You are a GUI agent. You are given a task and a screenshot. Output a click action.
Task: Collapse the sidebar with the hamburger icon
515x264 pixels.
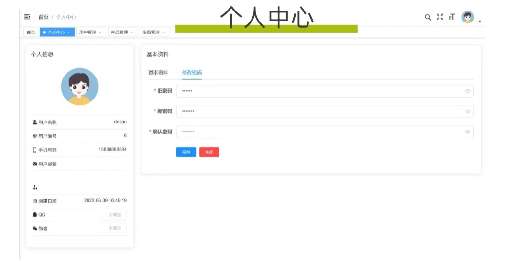click(x=27, y=17)
